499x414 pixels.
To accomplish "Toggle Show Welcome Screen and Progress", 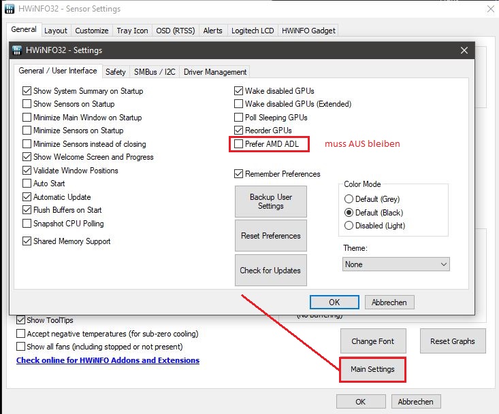I will pyautogui.click(x=27, y=157).
